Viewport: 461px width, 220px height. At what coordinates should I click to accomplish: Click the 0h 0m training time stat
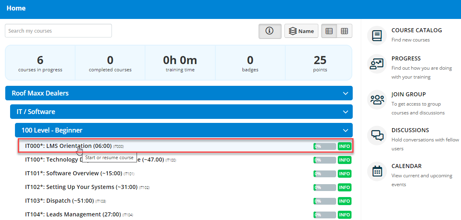180,63
